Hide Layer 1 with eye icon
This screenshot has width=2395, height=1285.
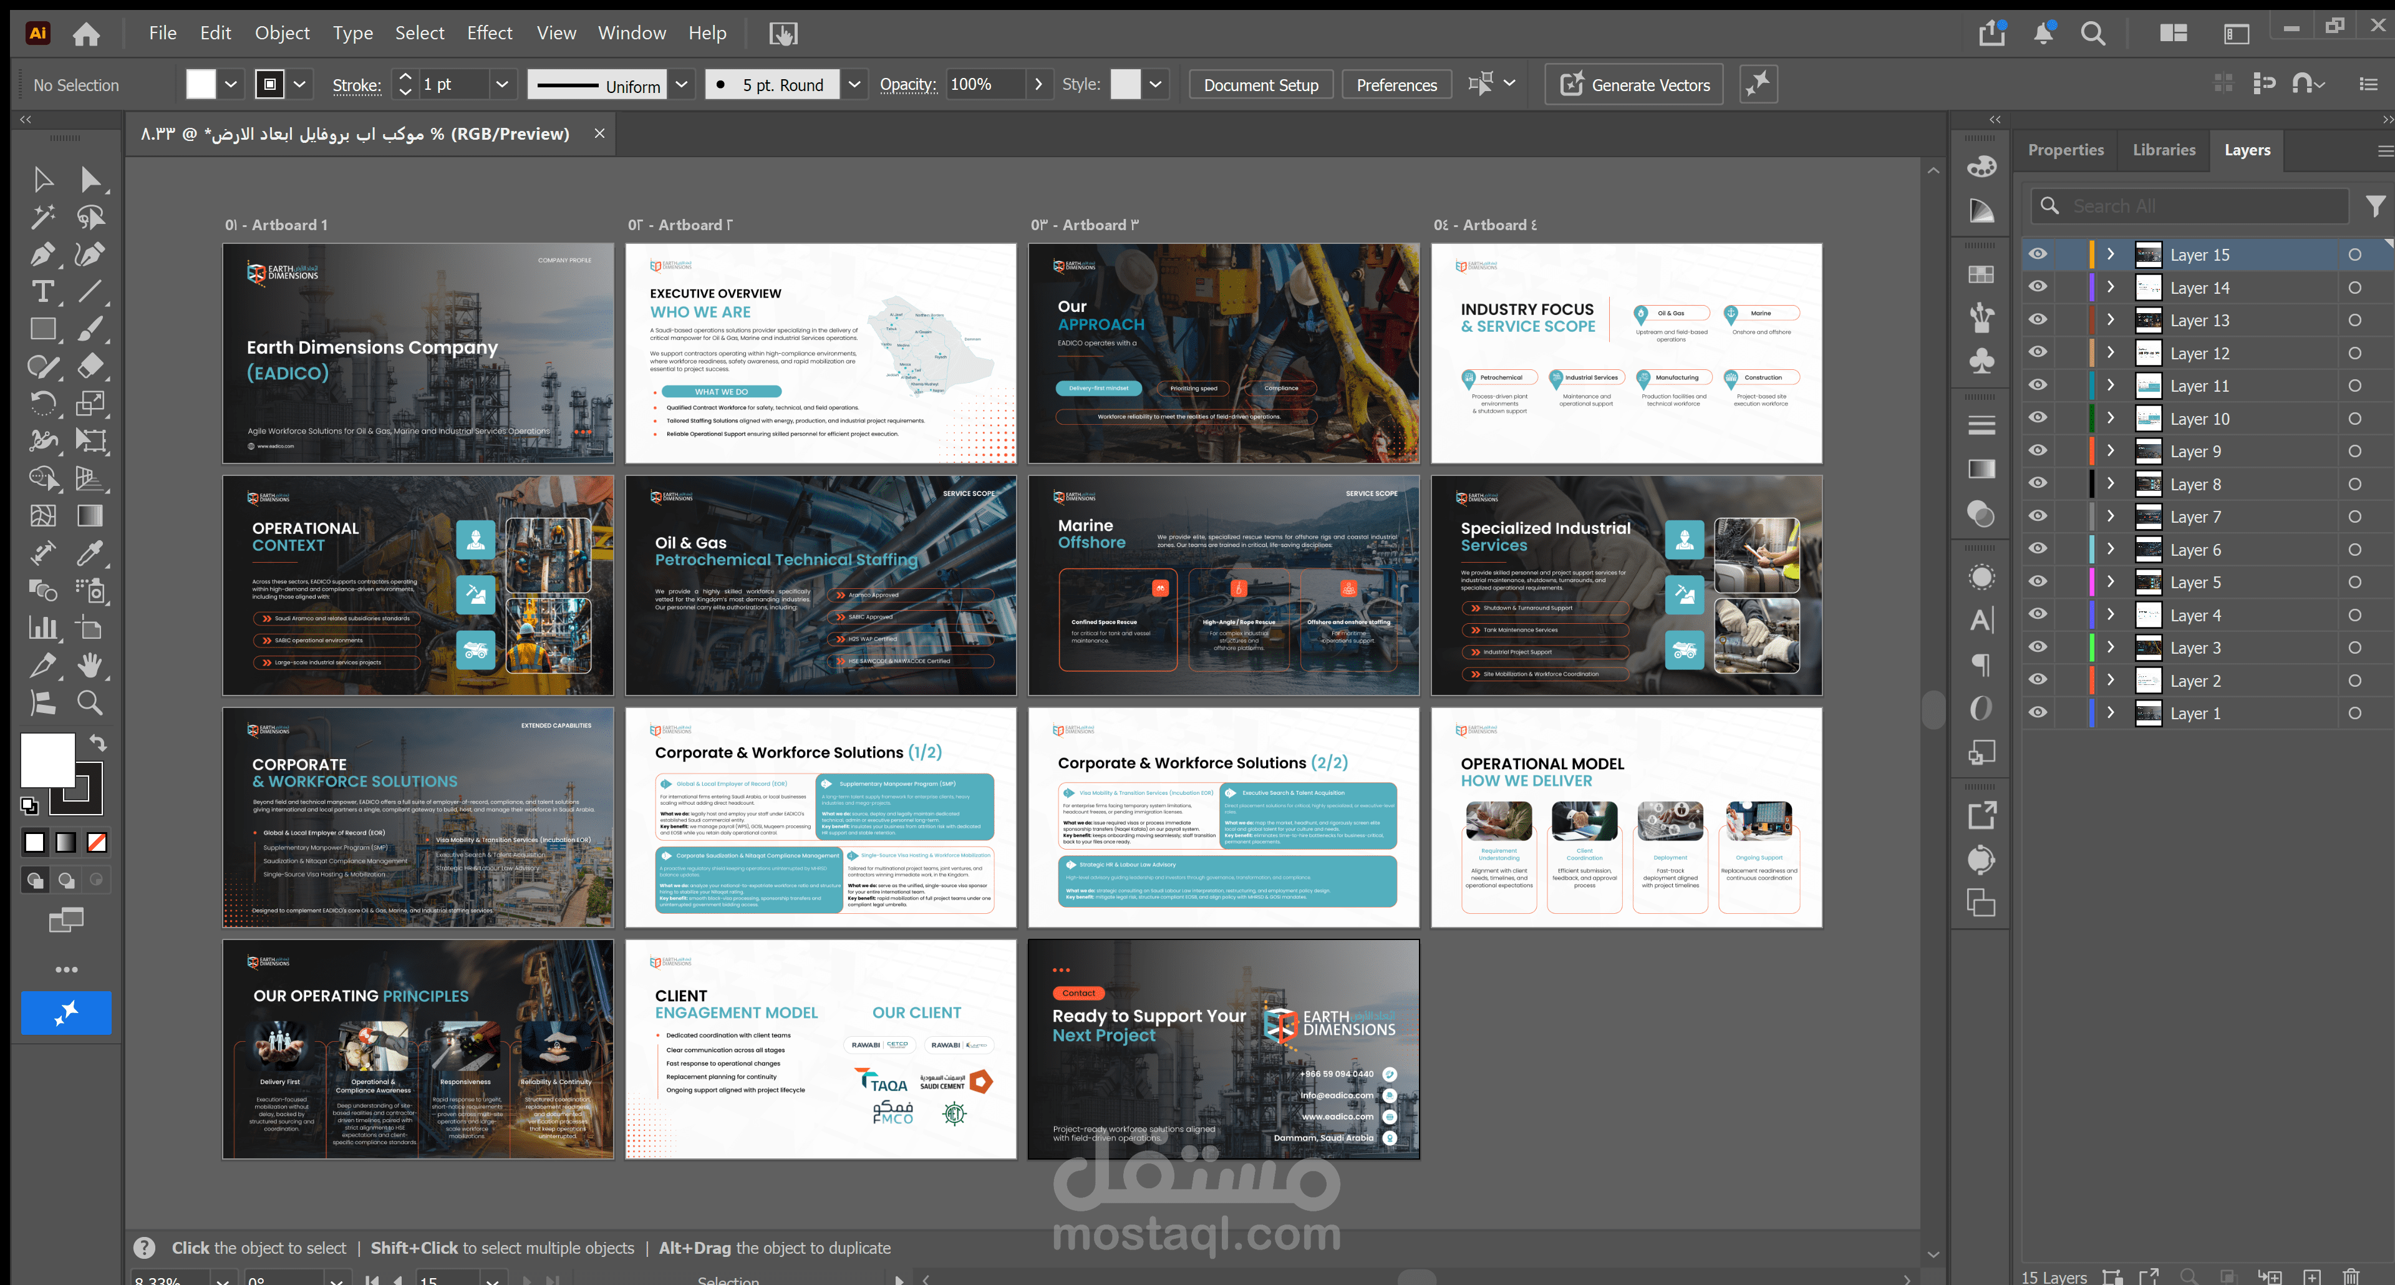pyautogui.click(x=2037, y=713)
